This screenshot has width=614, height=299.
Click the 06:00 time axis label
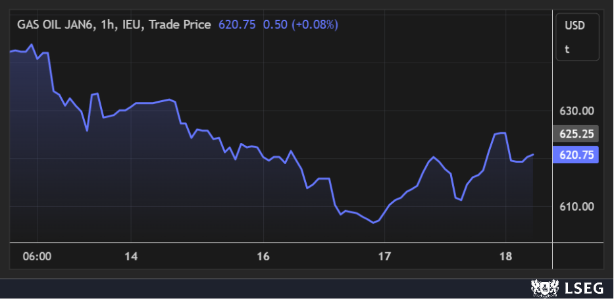click(37, 256)
